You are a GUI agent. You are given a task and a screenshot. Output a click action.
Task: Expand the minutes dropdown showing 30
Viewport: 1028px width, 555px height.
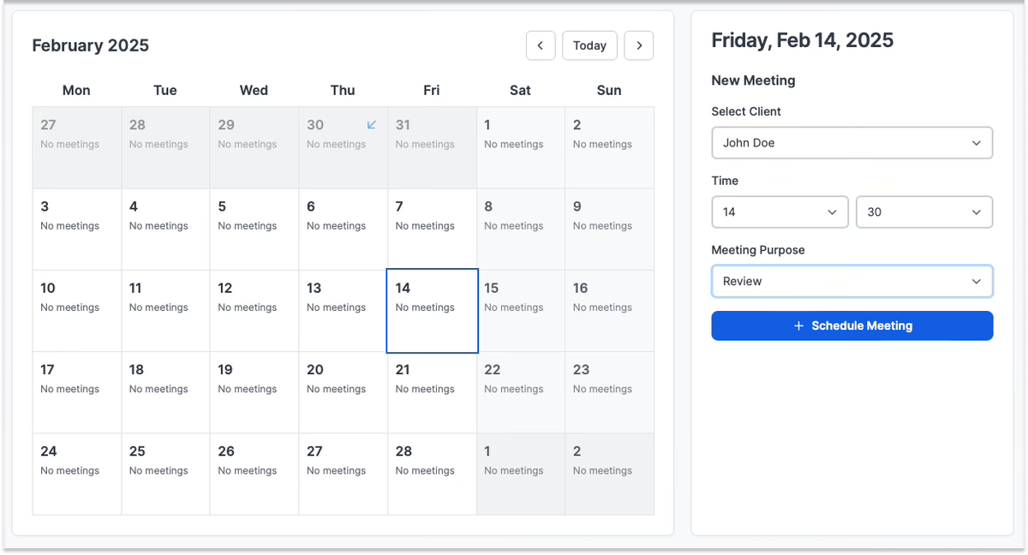point(923,212)
